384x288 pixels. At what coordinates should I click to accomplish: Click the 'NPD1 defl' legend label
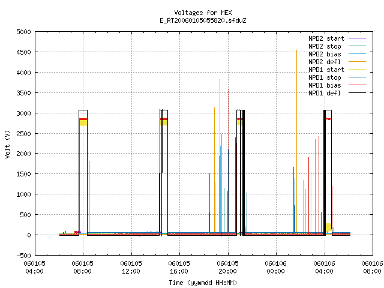[325, 94]
